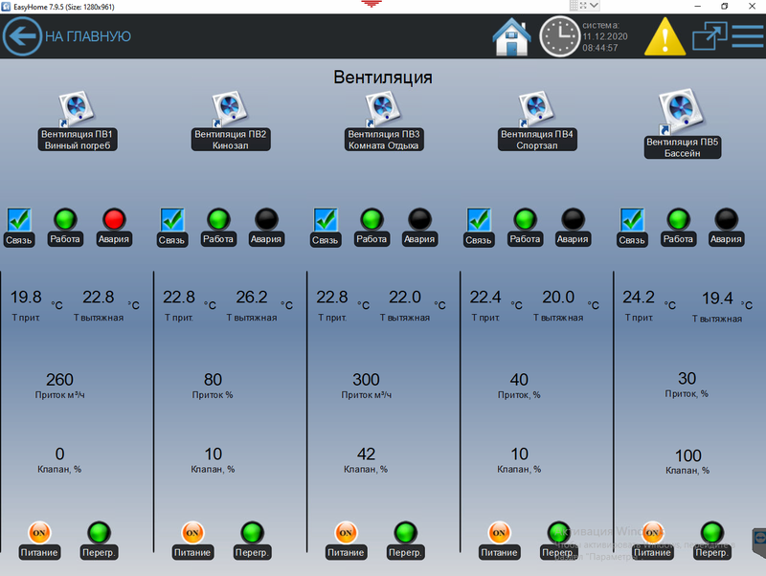Click the pop-out window icon
This screenshot has height=576, width=766.
tap(710, 36)
